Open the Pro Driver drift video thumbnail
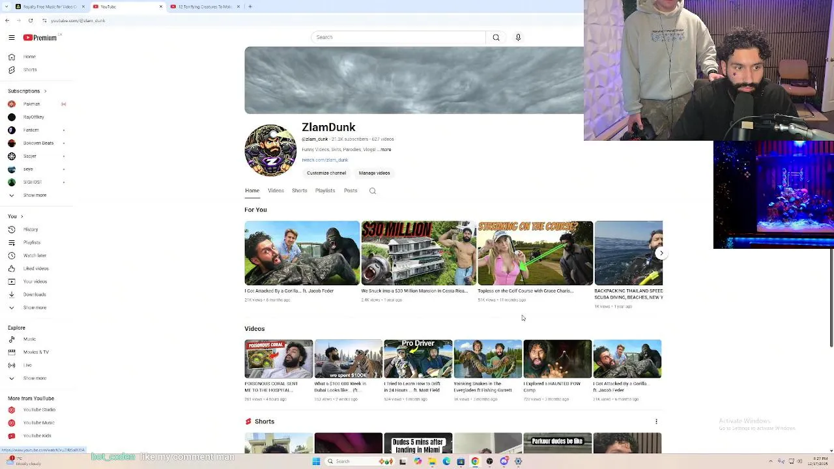Viewport: 834px width, 469px height. 418,359
